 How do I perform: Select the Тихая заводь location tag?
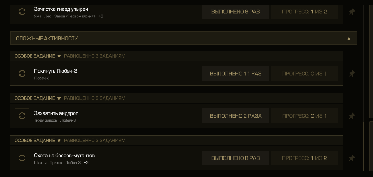click(45, 120)
